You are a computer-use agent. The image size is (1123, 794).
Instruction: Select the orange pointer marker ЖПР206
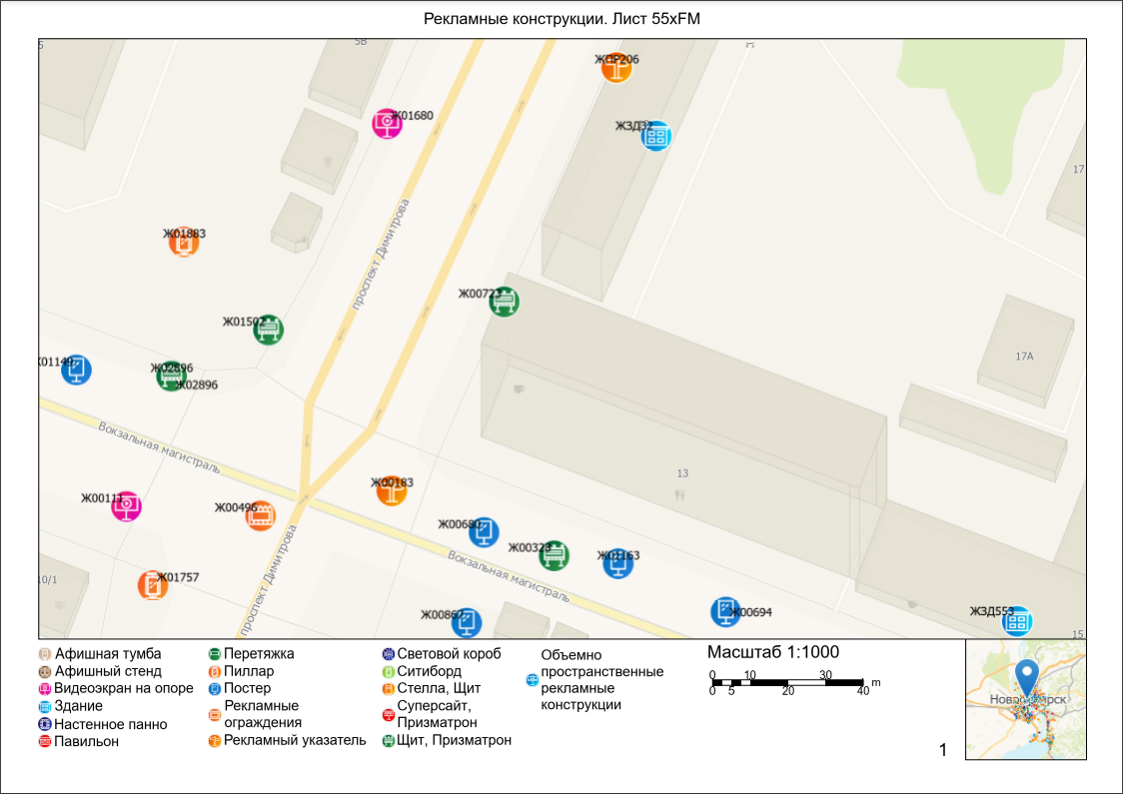click(x=616, y=67)
